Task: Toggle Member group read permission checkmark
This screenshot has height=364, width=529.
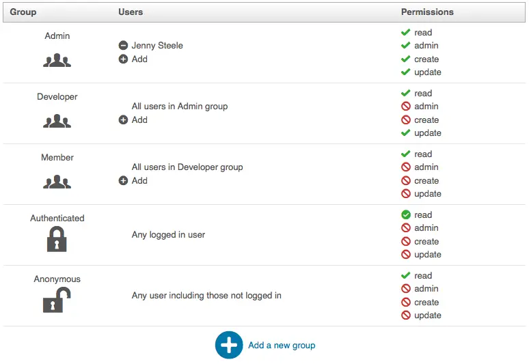Action: point(405,154)
